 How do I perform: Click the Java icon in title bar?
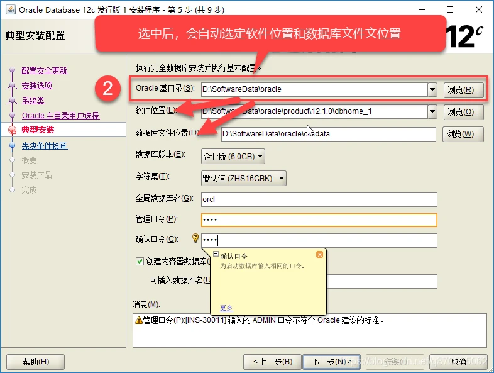point(9,9)
